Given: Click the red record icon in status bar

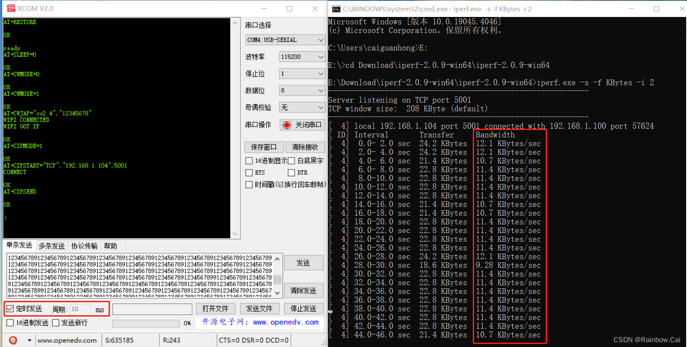Looking at the screenshot, I should pos(13,340).
